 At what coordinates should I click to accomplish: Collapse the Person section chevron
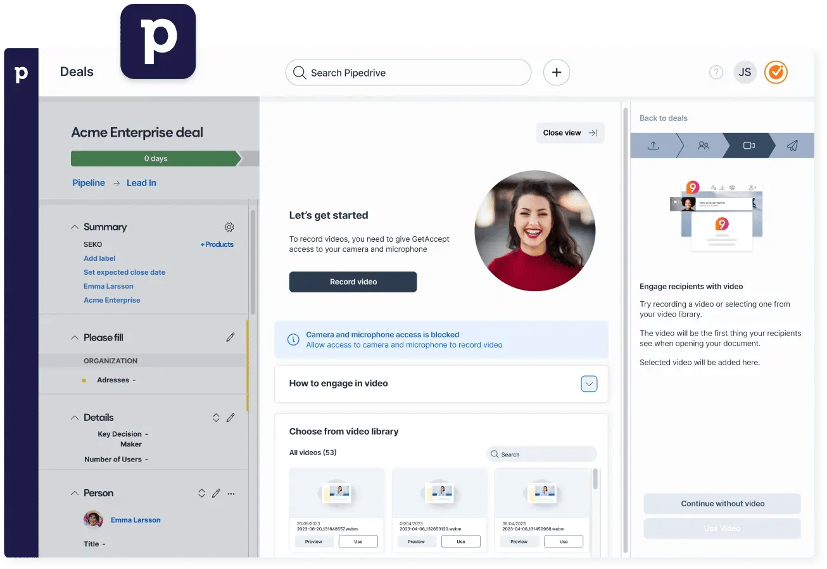pos(75,493)
